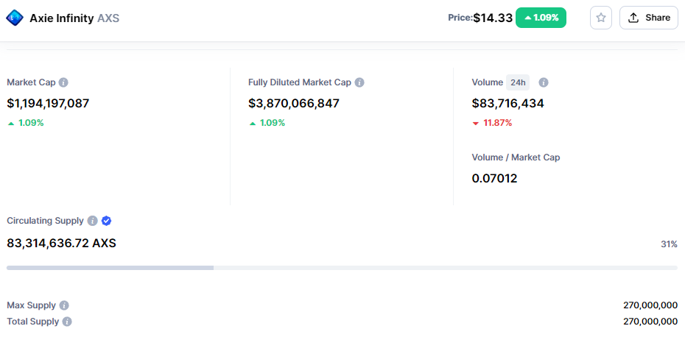
Task: Share the Axie Infinity page
Action: click(x=649, y=18)
